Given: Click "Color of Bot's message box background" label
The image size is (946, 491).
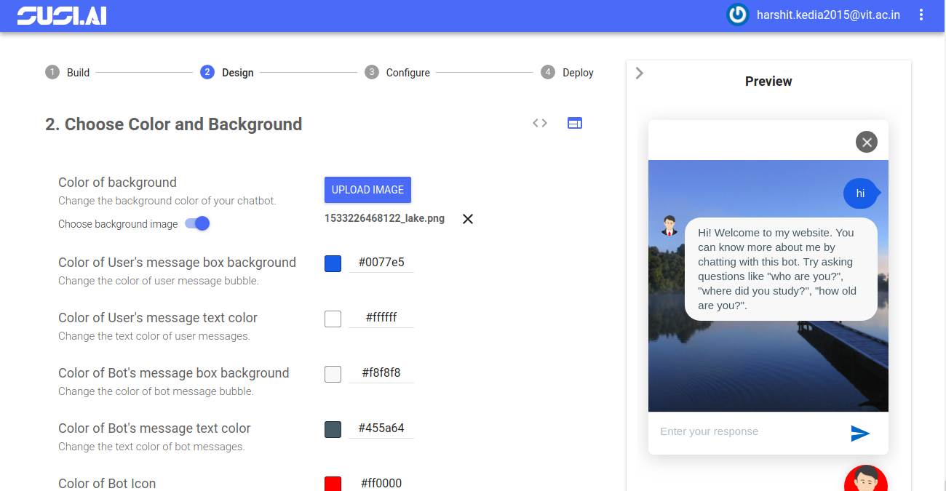Looking at the screenshot, I should pyautogui.click(x=174, y=373).
